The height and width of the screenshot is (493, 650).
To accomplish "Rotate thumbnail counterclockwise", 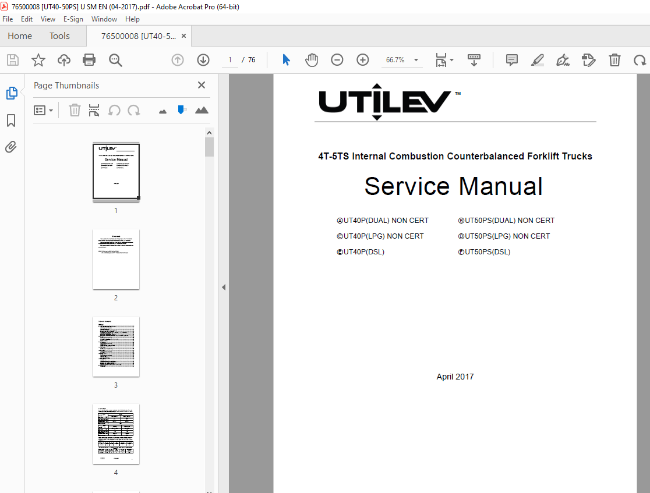I will point(114,110).
